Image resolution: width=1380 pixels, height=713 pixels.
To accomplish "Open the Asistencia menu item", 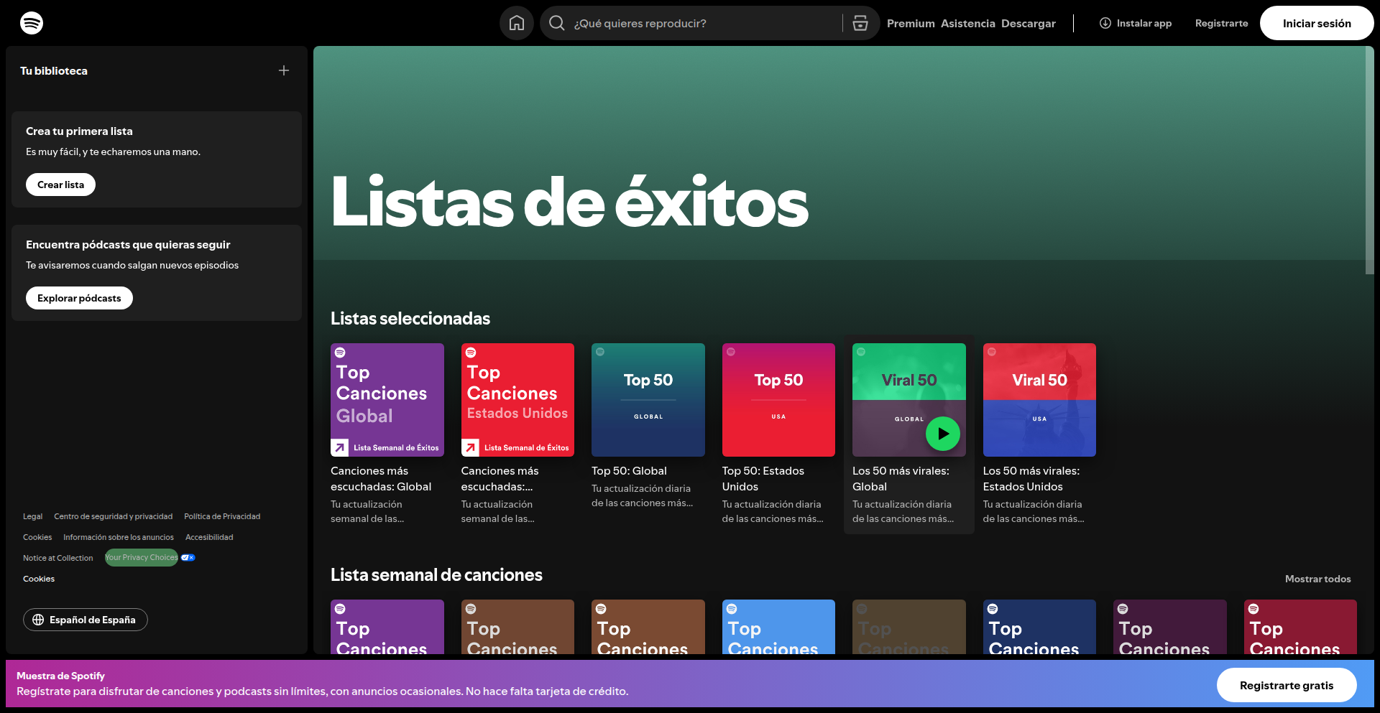I will (967, 23).
